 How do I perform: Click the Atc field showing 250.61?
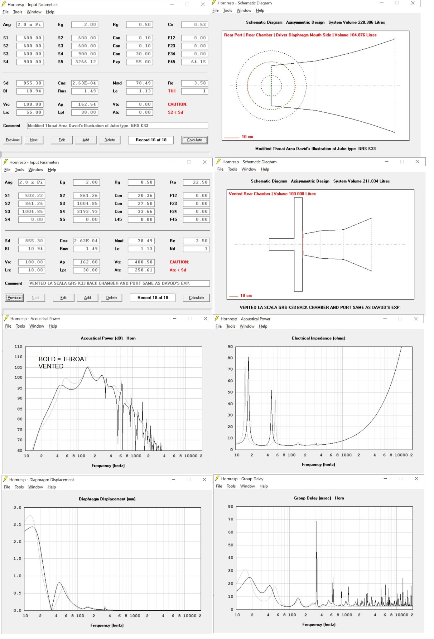pyautogui.click(x=142, y=270)
